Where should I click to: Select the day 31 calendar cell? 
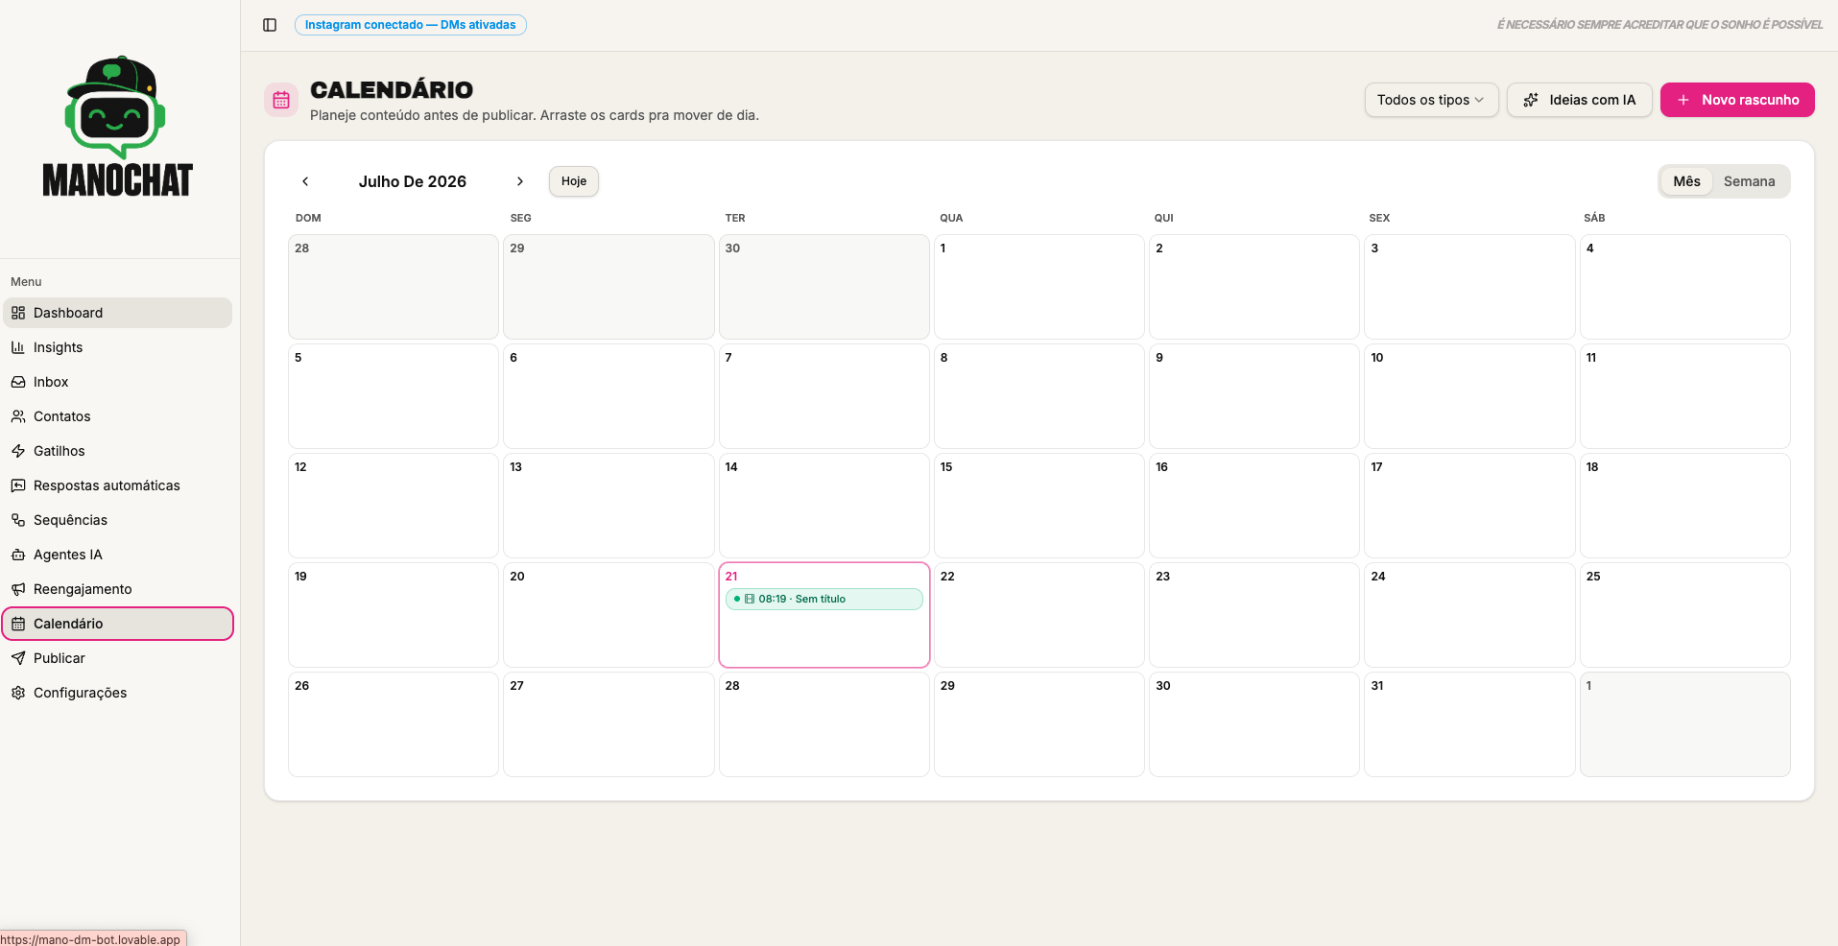coord(1469,724)
